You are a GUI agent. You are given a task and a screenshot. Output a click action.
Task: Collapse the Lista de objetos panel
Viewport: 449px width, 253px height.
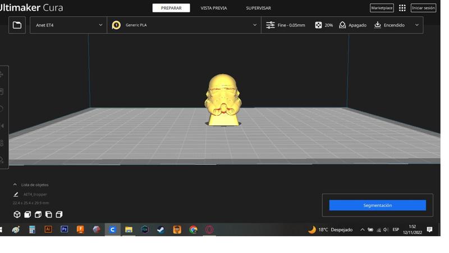coord(15,184)
